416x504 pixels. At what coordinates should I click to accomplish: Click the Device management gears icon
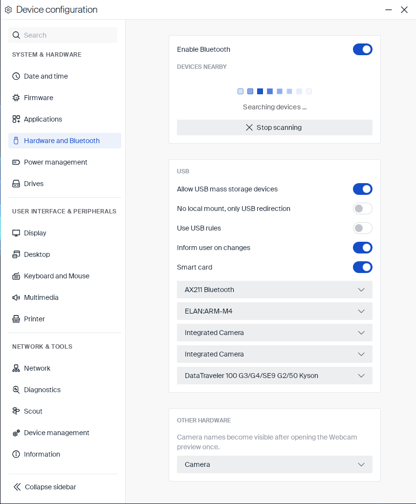point(16,433)
